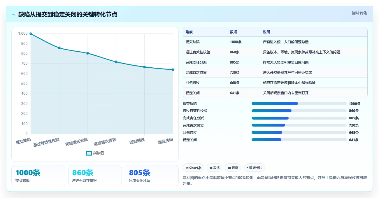Screen dimensions: 379x198
Task: Click the 数据卡片 chip
Action: 254,168
